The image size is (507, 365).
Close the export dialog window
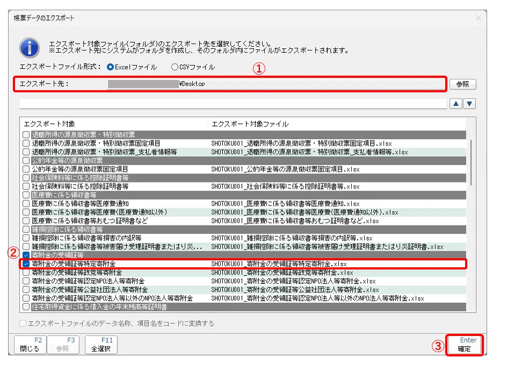pyautogui.click(x=478, y=18)
